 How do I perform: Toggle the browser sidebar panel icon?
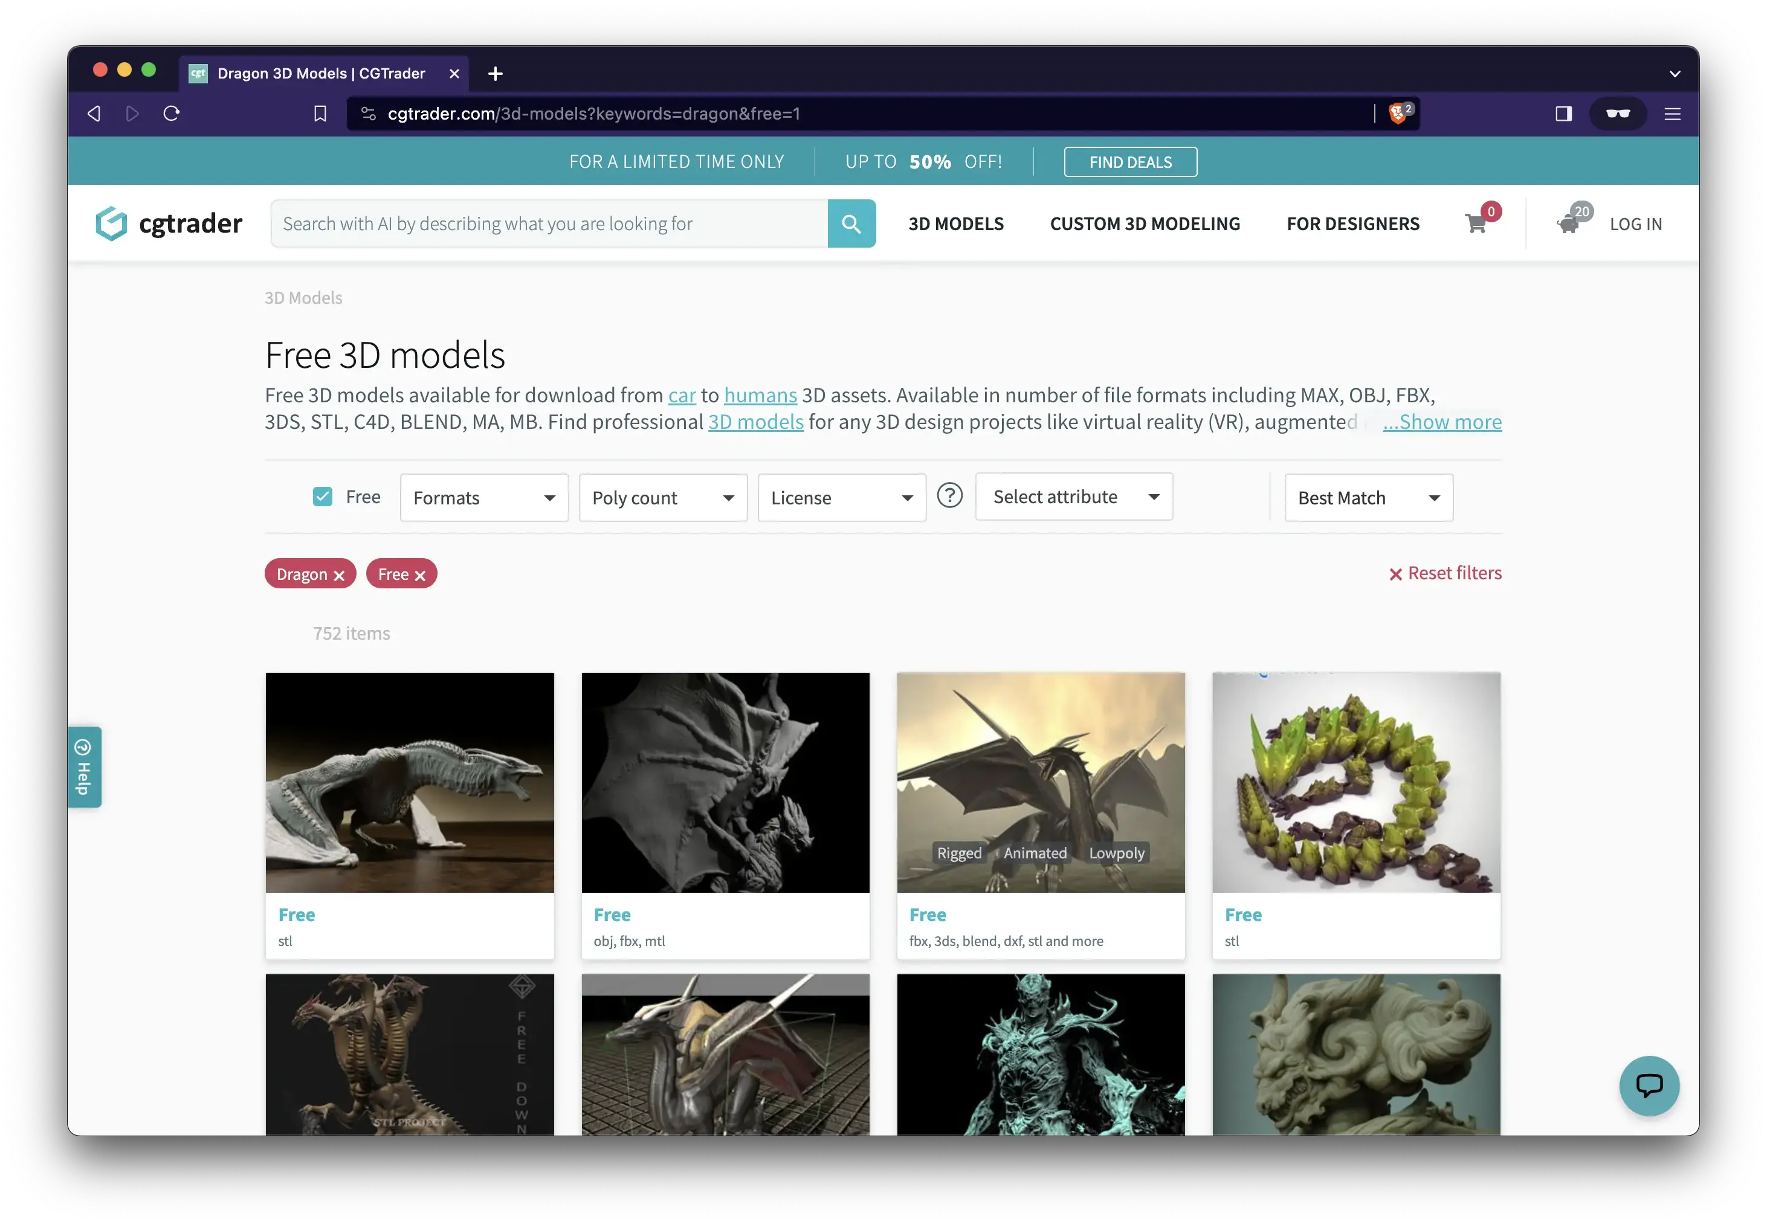tap(1563, 114)
